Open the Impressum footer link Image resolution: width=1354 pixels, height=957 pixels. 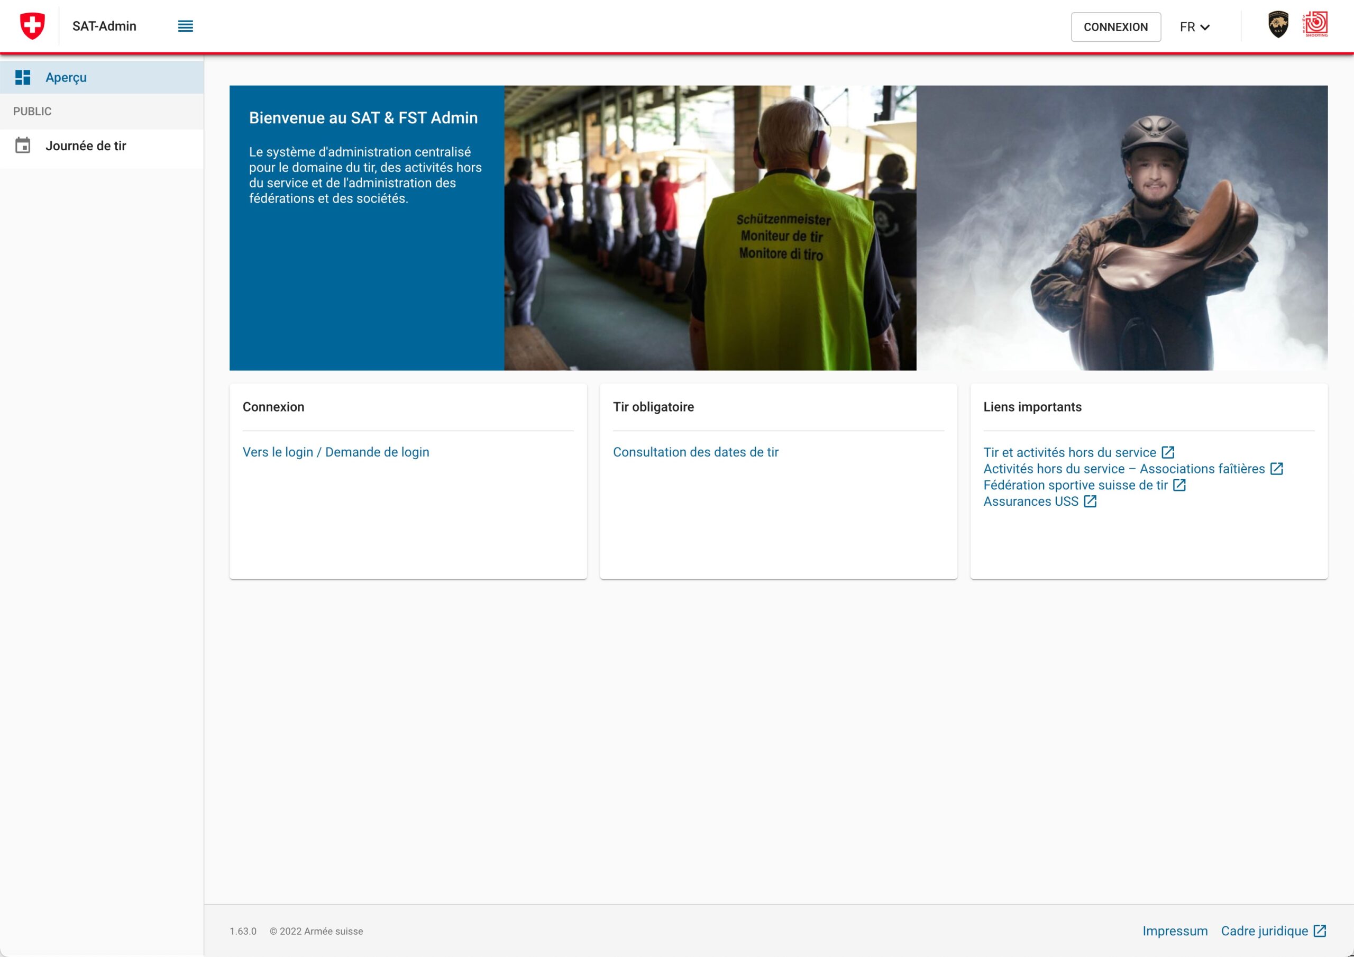pos(1174,931)
